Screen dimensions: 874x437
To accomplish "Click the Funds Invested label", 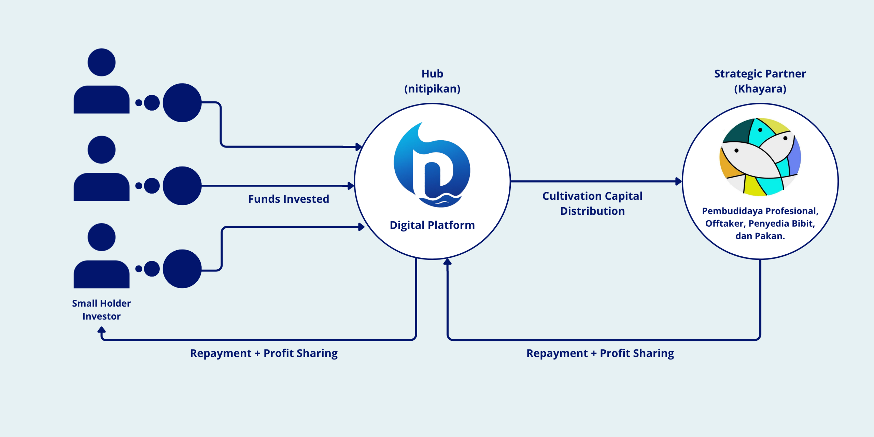I will [x=288, y=199].
